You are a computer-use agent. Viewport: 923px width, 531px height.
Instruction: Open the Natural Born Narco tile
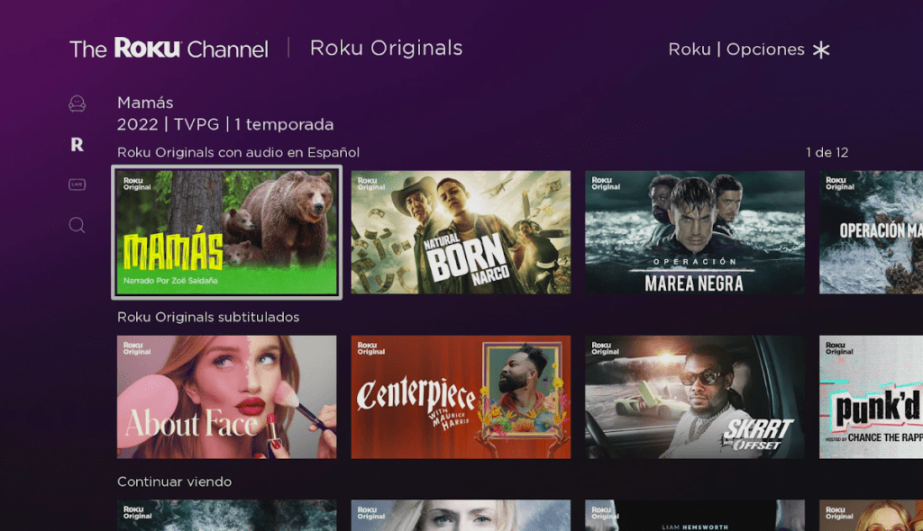[x=461, y=232]
